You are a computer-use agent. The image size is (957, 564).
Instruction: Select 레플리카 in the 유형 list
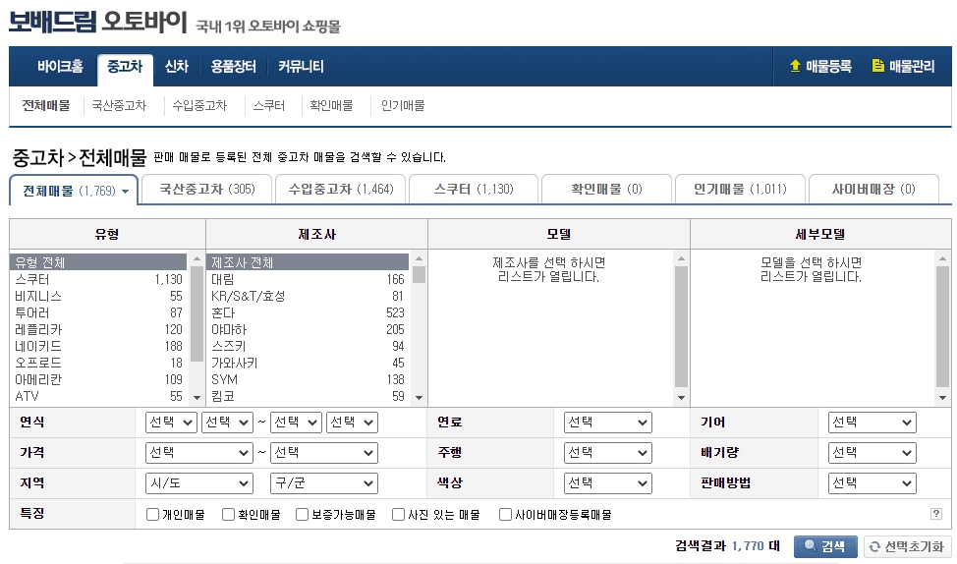click(98, 329)
